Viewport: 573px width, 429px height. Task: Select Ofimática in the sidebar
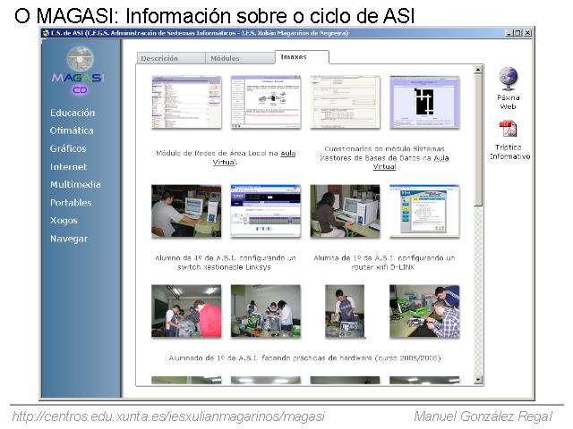[x=72, y=131]
